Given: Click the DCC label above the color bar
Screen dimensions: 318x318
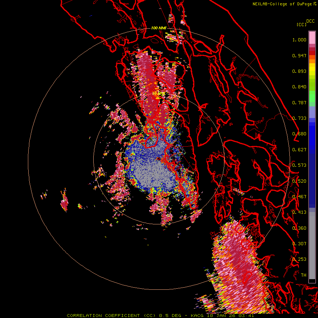Looking at the screenshot, I should (310, 21).
